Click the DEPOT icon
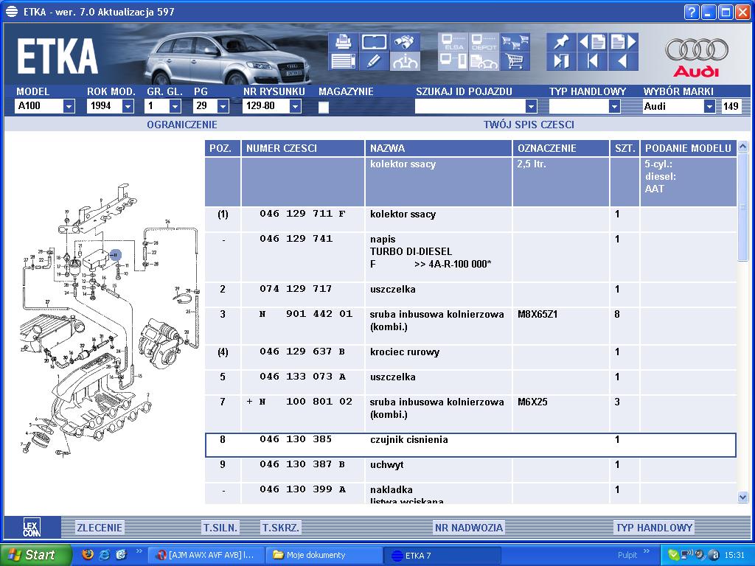The width and height of the screenshot is (755, 566). point(484,42)
